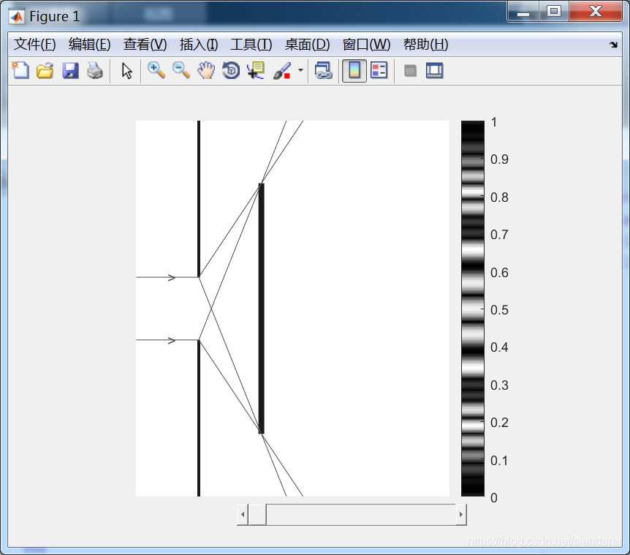This screenshot has height=555, width=630.
Task: Open file with the folder icon
Action: click(x=45, y=71)
